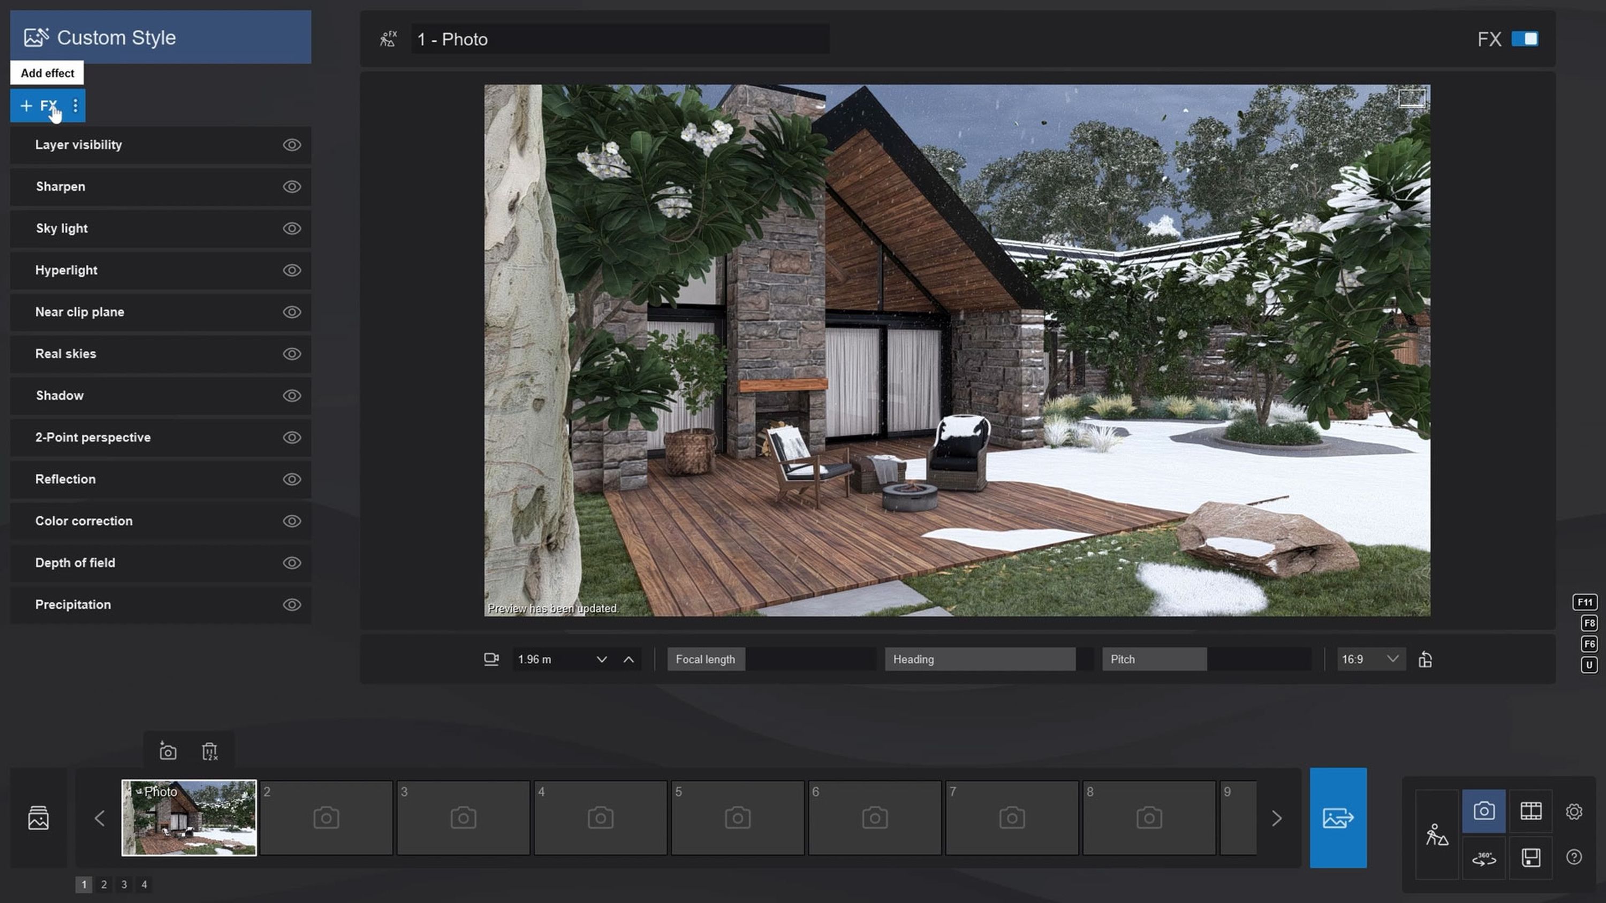The height and width of the screenshot is (903, 1606).
Task: Click the Add effect FX button
Action: point(39,106)
